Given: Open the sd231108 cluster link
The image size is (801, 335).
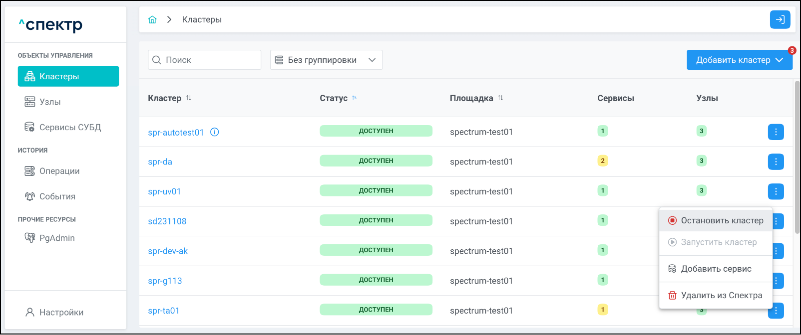Looking at the screenshot, I should point(167,221).
